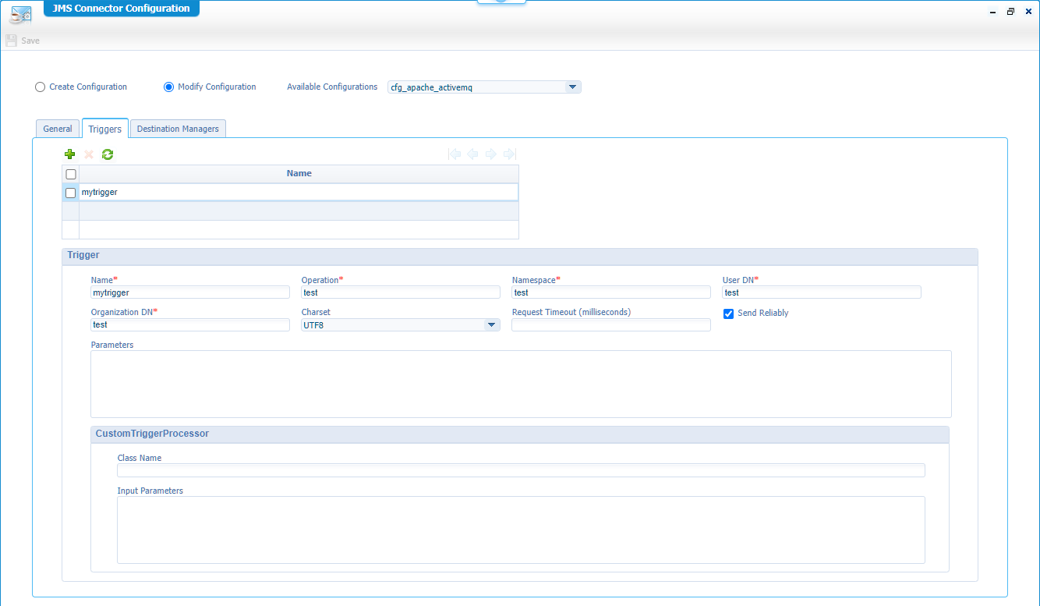Open the Available Configurations dropdown
Image resolution: width=1040 pixels, height=606 pixels.
click(x=572, y=87)
